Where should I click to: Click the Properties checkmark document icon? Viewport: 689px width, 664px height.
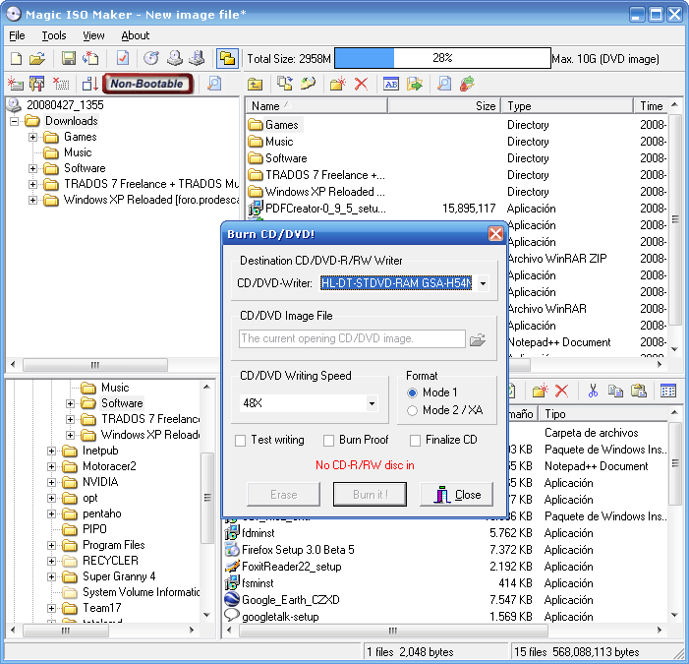tap(123, 58)
